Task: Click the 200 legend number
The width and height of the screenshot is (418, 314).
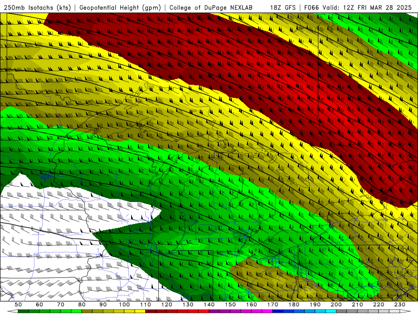Action: (336, 305)
